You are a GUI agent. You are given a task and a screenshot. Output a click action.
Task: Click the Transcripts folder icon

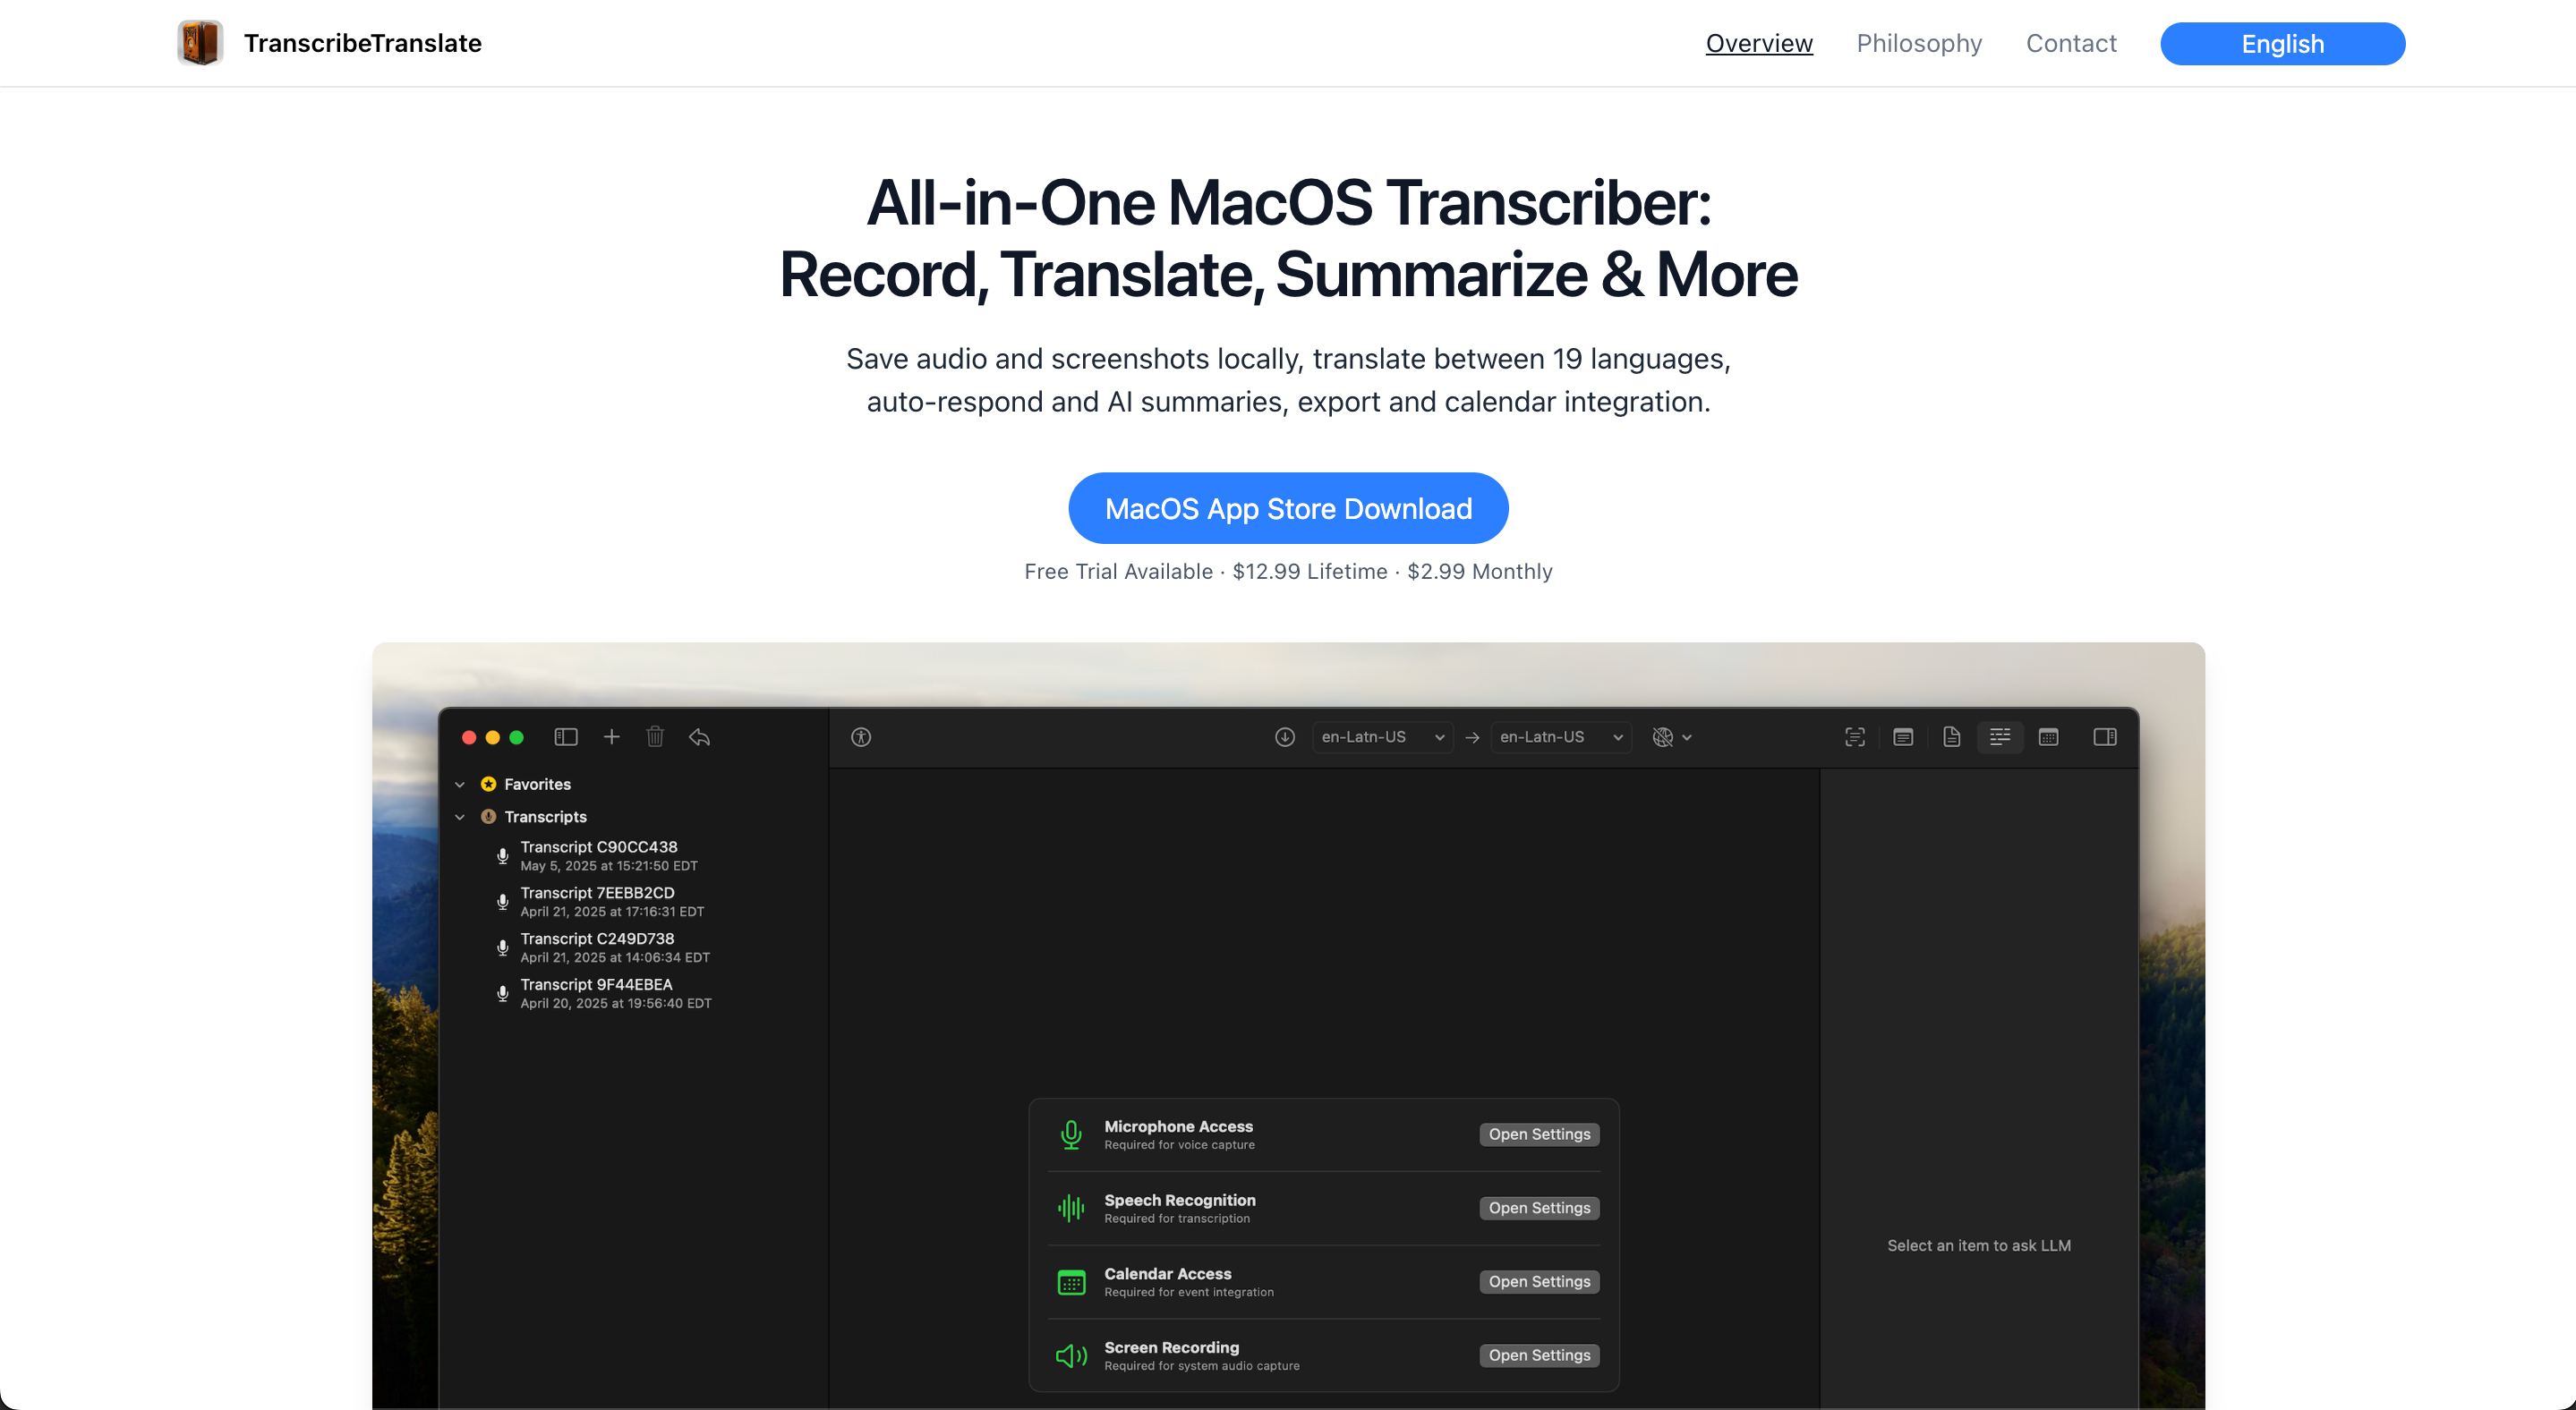point(488,817)
